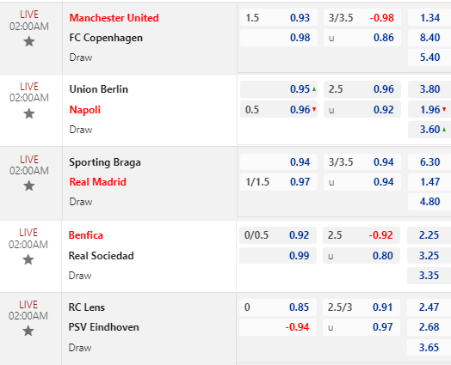
Task: Select PSV Eindhoven handicap odds -0.94
Action: (x=278, y=327)
